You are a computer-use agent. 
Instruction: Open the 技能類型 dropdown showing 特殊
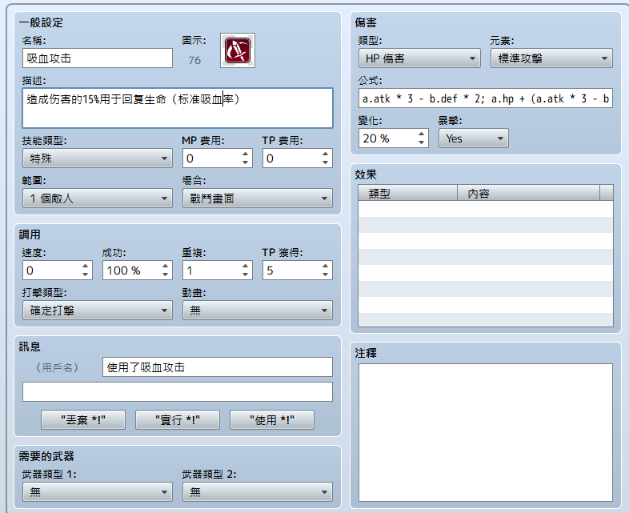98,158
